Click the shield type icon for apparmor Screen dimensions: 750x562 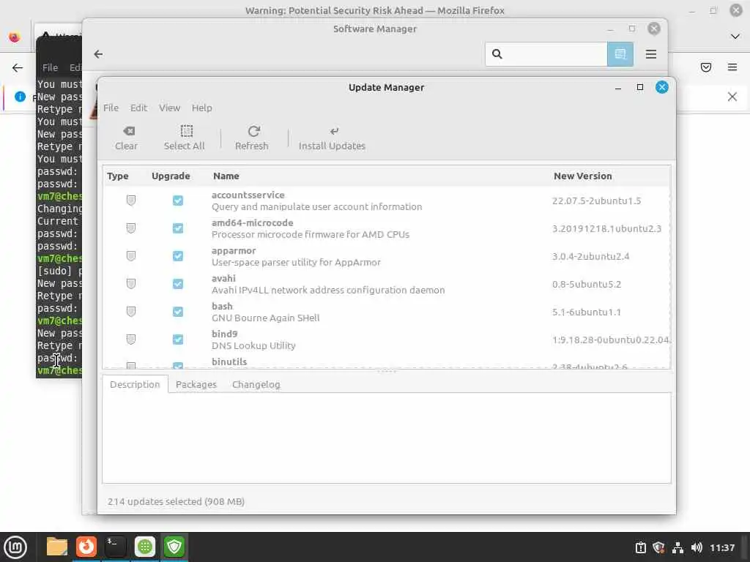pos(131,256)
